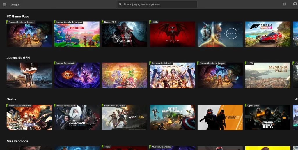
Task: Click Nueva Expansión badge in Más vendidos row
Action: (161, 147)
